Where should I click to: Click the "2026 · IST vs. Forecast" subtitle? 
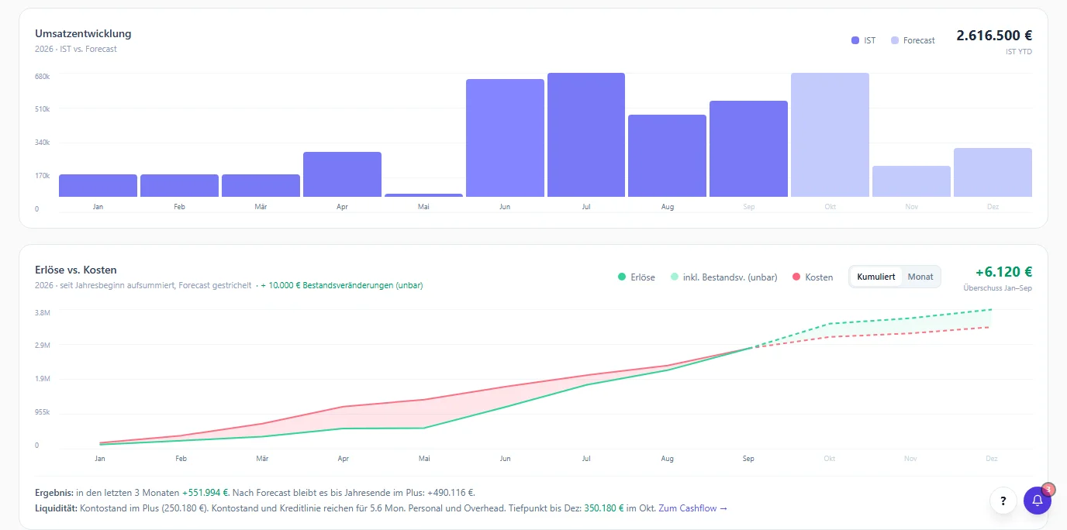coord(76,49)
